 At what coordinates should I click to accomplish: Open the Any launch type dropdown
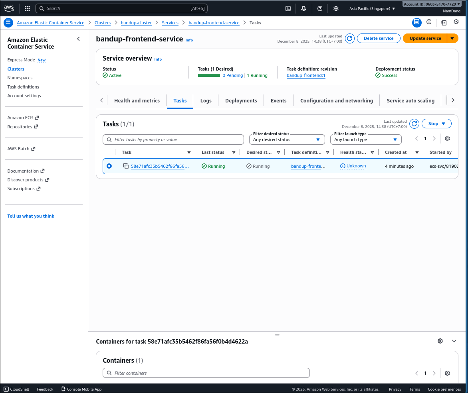[x=366, y=140]
